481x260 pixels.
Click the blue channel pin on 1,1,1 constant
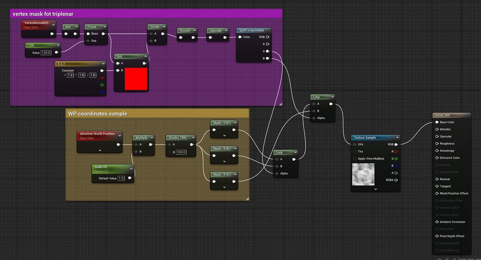(102, 92)
